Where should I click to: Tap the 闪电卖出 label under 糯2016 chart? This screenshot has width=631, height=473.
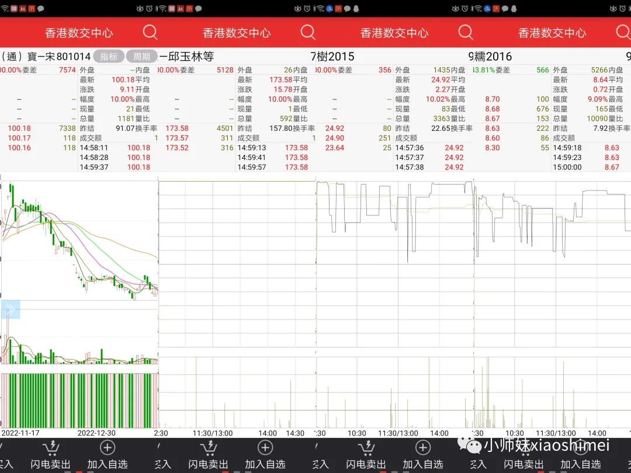[x=523, y=464]
